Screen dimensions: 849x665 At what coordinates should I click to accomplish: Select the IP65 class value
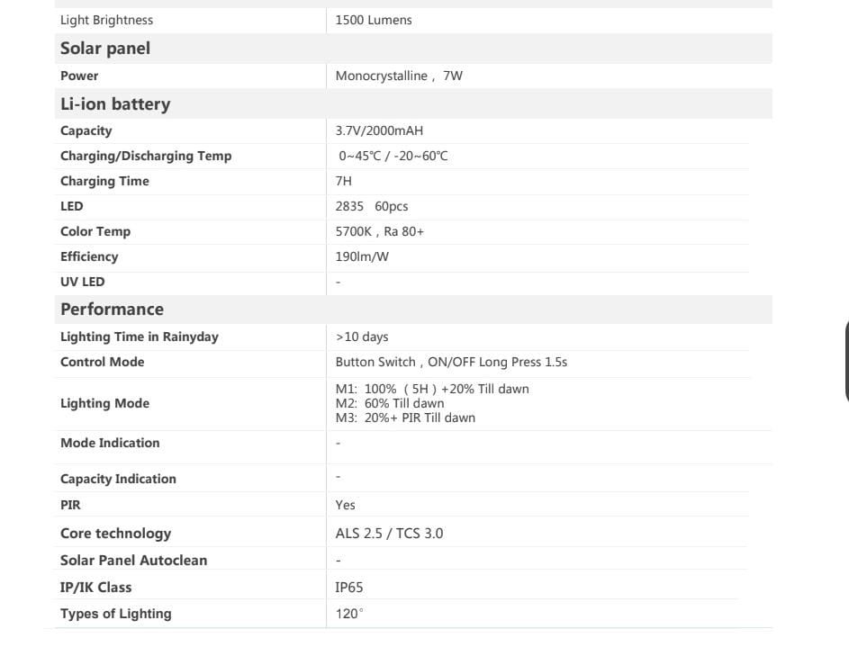click(x=348, y=587)
